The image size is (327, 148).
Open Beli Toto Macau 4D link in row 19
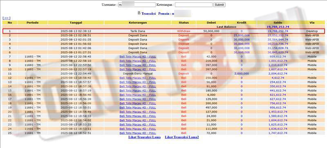(138, 108)
